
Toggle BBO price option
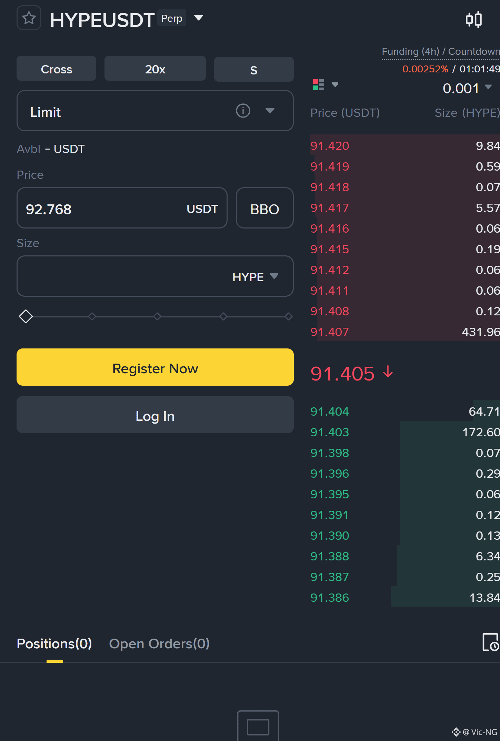pos(265,208)
